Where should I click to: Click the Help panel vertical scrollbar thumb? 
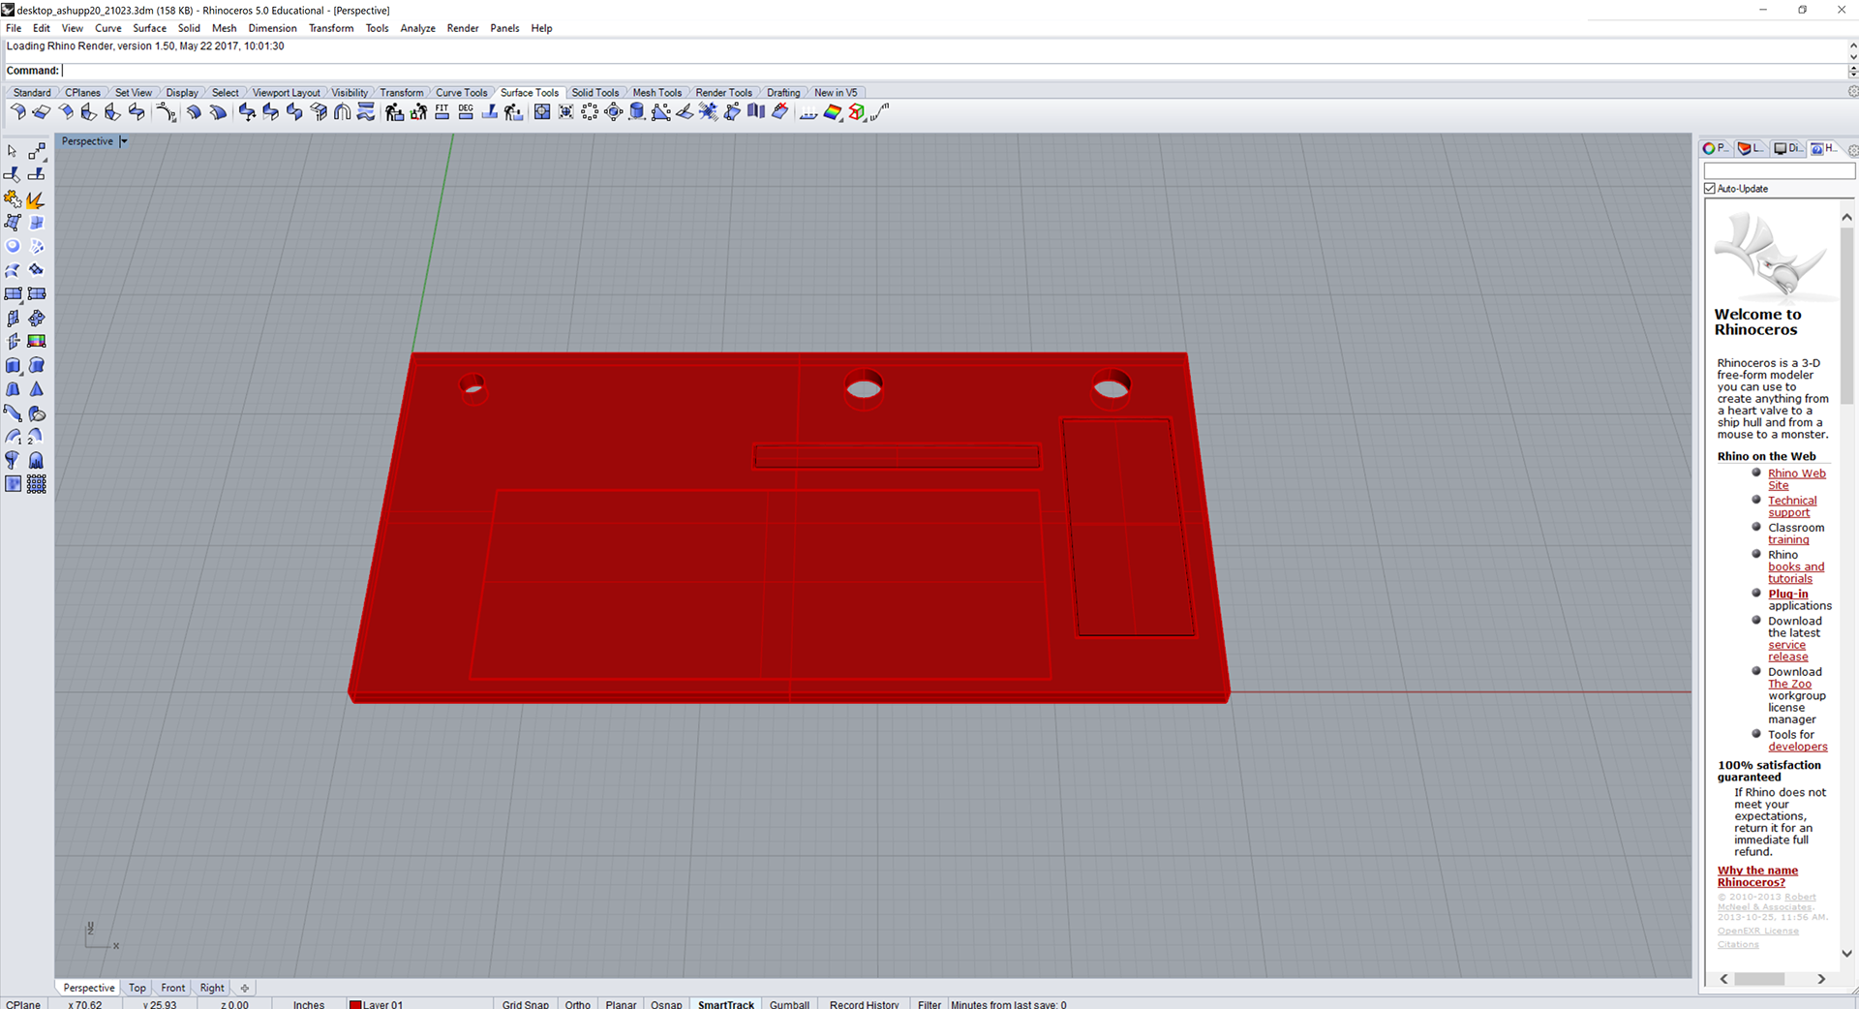1846,316
